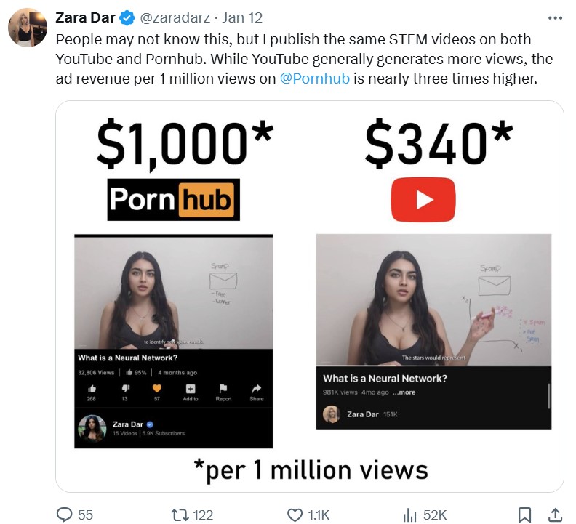Screen dimensions: 576x524
Task: Open the @Pornhub mention link
Action: point(314,78)
